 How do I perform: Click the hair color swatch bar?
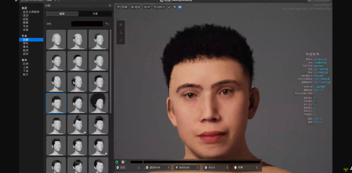87,24
